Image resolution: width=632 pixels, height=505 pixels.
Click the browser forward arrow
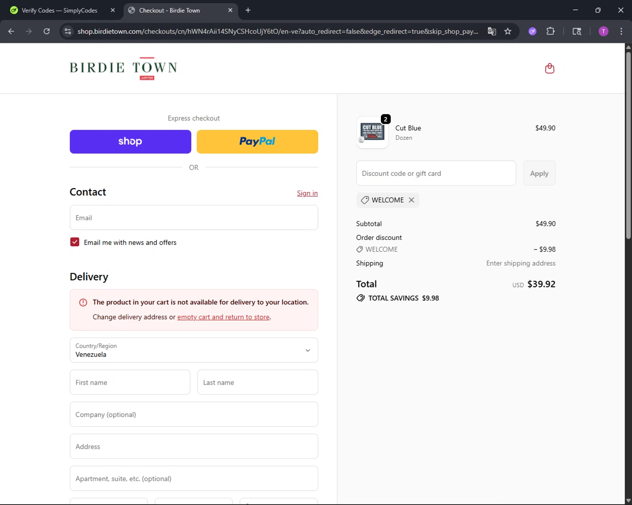tap(29, 31)
